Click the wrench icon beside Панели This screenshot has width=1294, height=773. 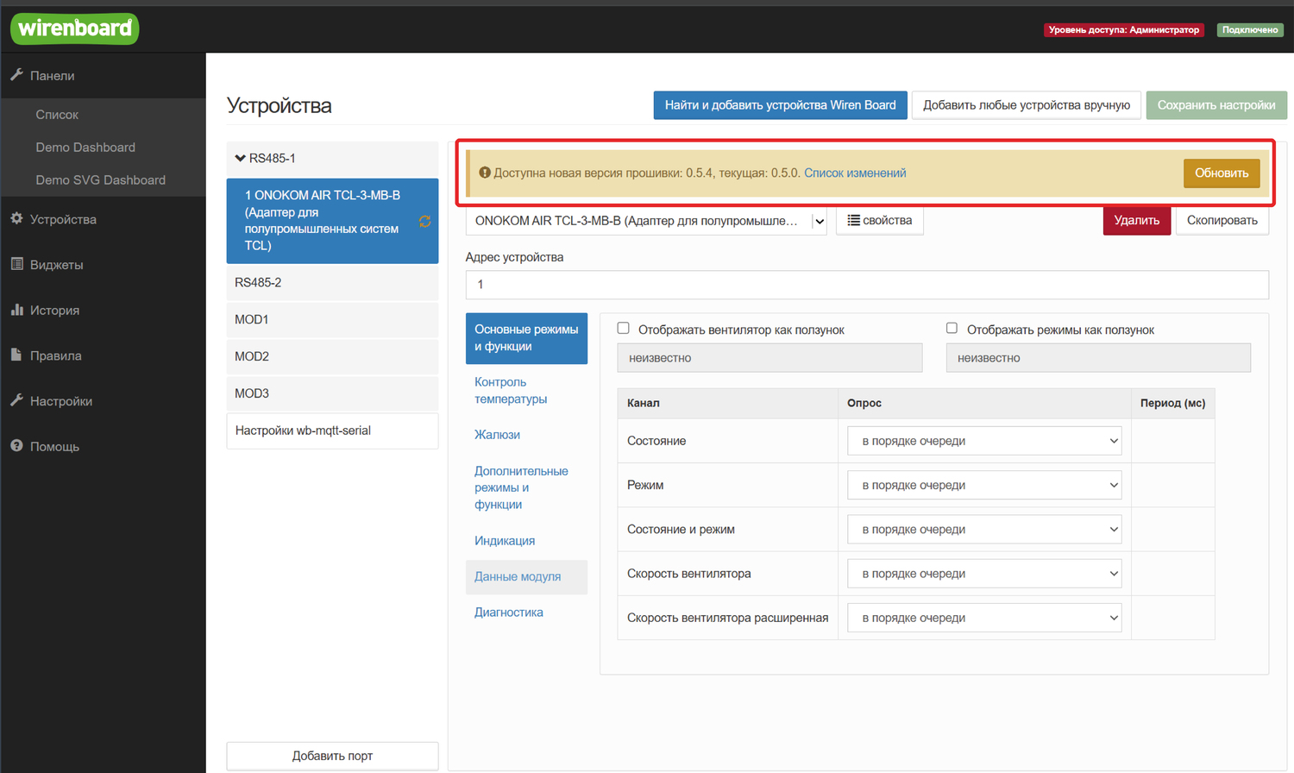[x=16, y=75]
